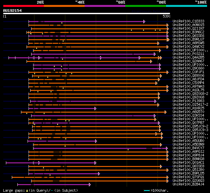210x193 pixels.
Task: Click the purple alignment bar of UniRef100_C1E833
Action: coord(87,21)
